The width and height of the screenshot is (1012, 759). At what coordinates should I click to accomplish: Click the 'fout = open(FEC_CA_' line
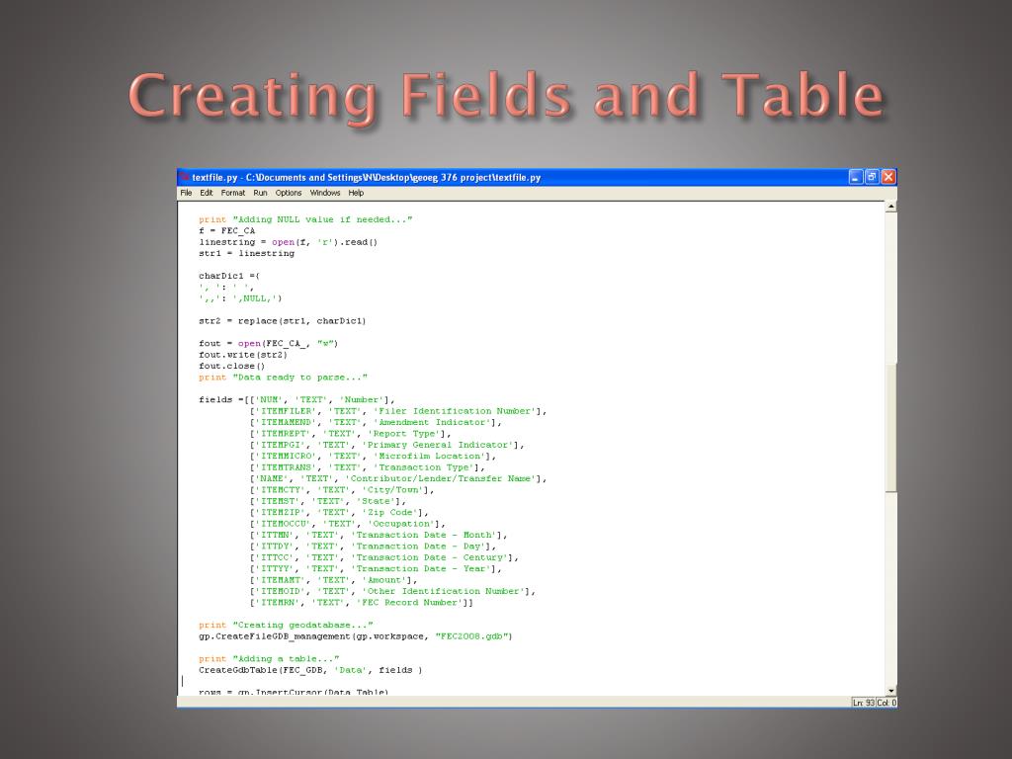[x=269, y=344]
